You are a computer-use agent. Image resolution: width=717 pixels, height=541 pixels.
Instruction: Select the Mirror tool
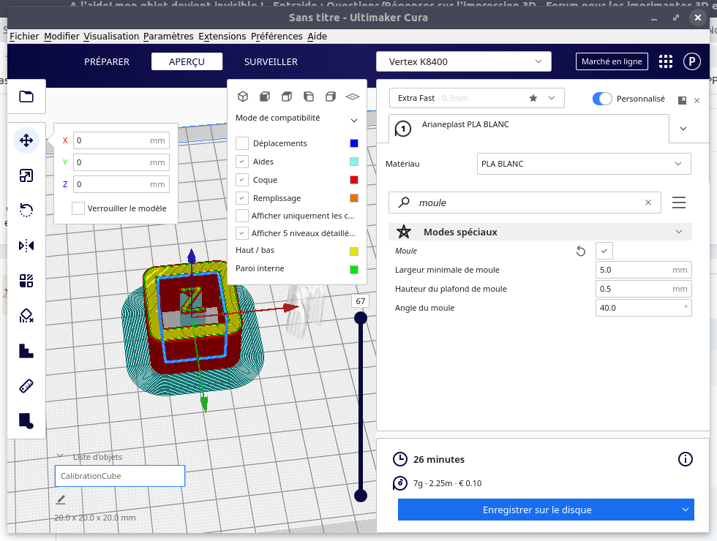pyautogui.click(x=26, y=246)
